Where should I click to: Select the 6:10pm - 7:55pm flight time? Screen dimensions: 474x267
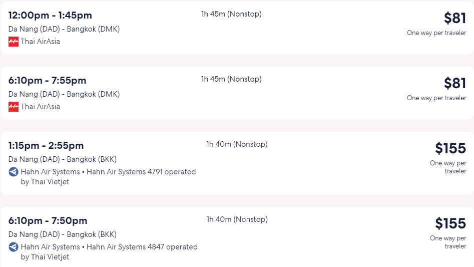(x=47, y=81)
